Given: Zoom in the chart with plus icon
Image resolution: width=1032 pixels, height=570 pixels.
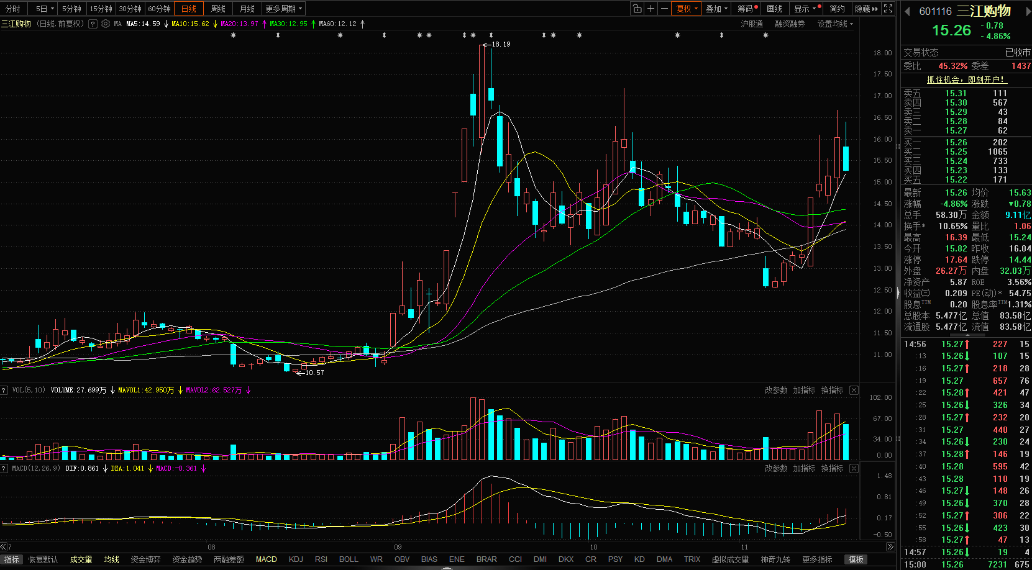Looking at the screenshot, I should pos(651,9).
